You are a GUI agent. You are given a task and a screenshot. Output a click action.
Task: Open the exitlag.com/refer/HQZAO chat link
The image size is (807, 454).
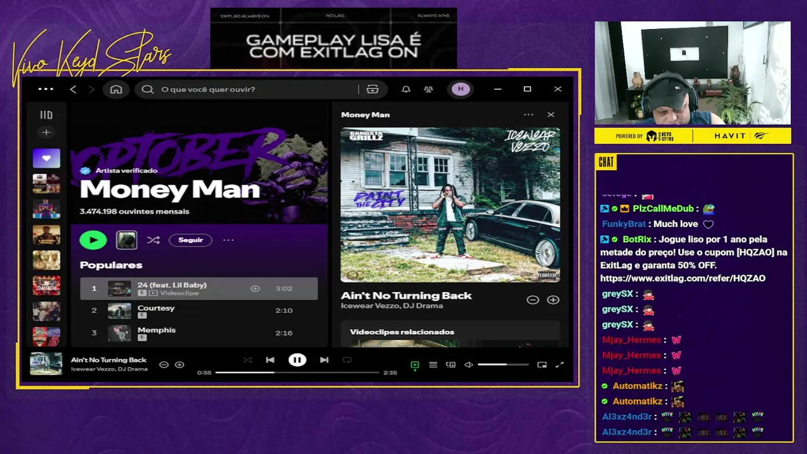pos(683,279)
